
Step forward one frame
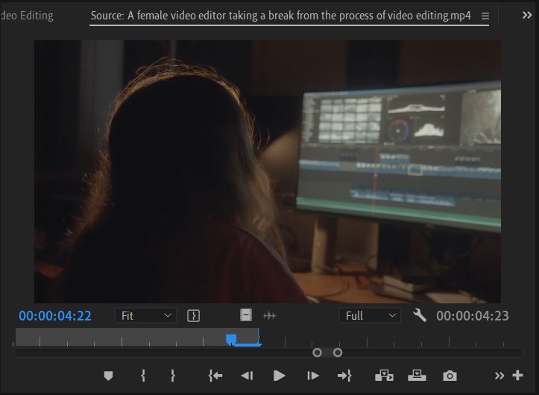coord(313,376)
